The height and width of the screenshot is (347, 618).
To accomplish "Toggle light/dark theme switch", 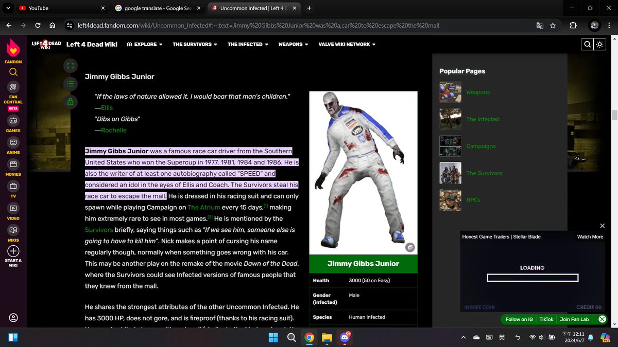I will [599, 44].
